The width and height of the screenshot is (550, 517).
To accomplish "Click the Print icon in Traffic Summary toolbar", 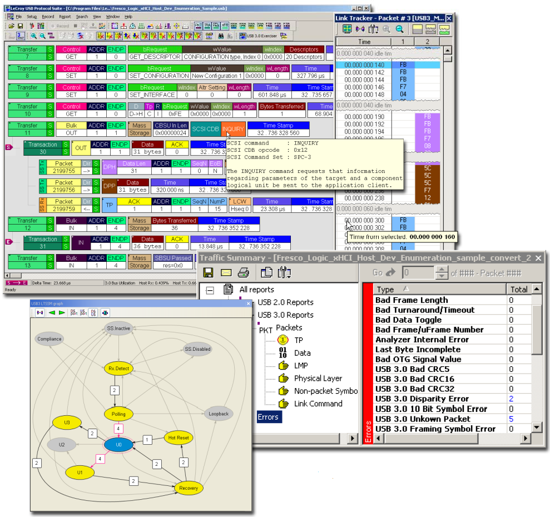I will 243,272.
